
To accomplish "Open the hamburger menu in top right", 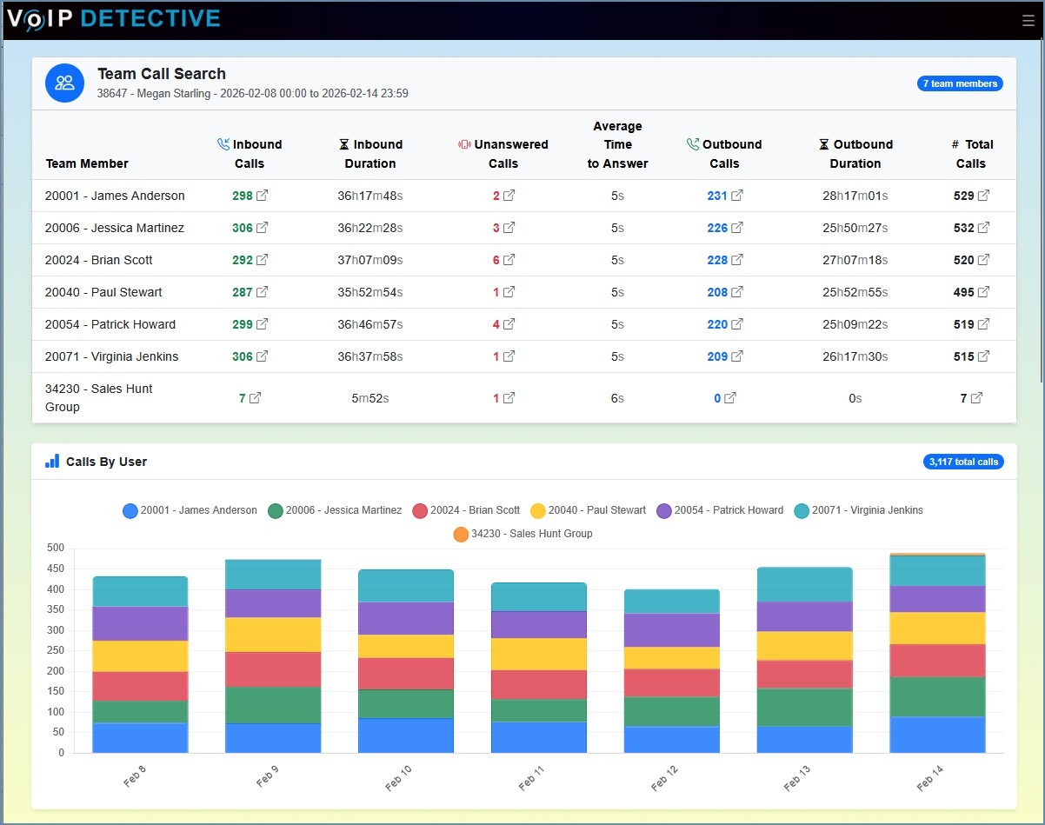I will click(x=1028, y=21).
